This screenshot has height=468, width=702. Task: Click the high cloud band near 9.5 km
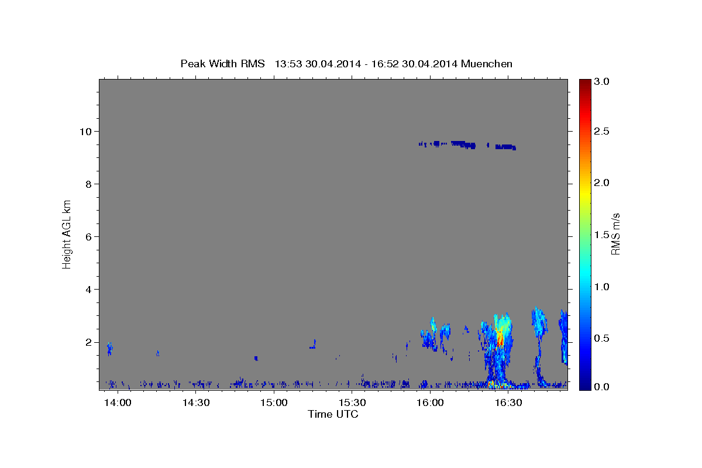tap(467, 144)
